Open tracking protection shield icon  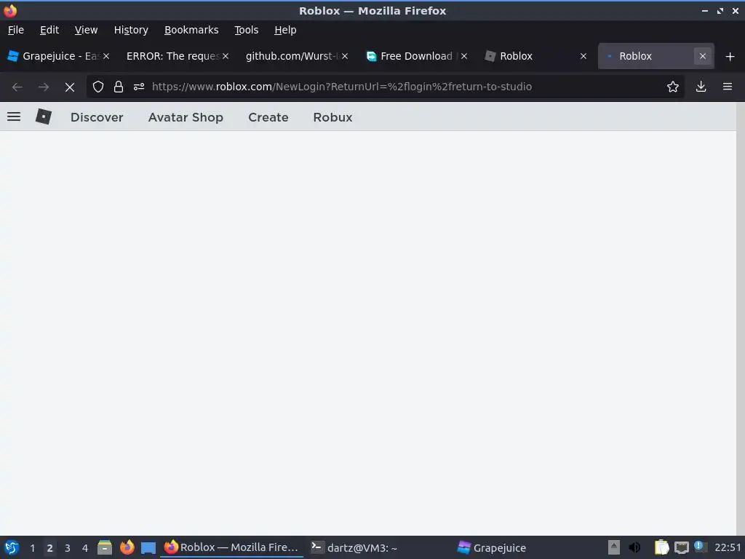[98, 87]
